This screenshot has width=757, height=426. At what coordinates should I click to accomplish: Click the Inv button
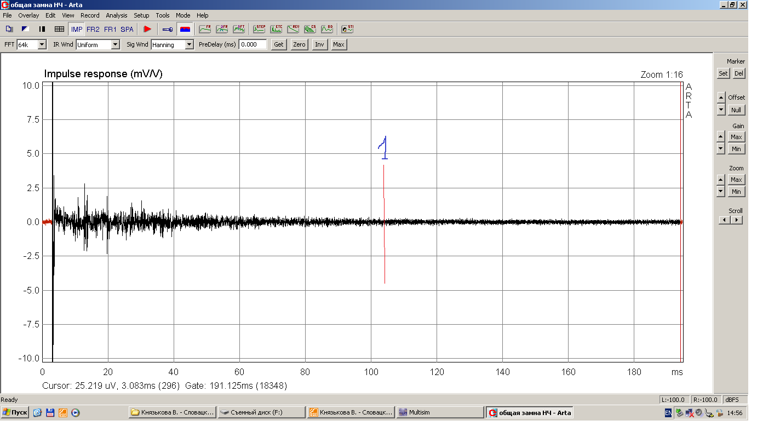[x=319, y=45]
